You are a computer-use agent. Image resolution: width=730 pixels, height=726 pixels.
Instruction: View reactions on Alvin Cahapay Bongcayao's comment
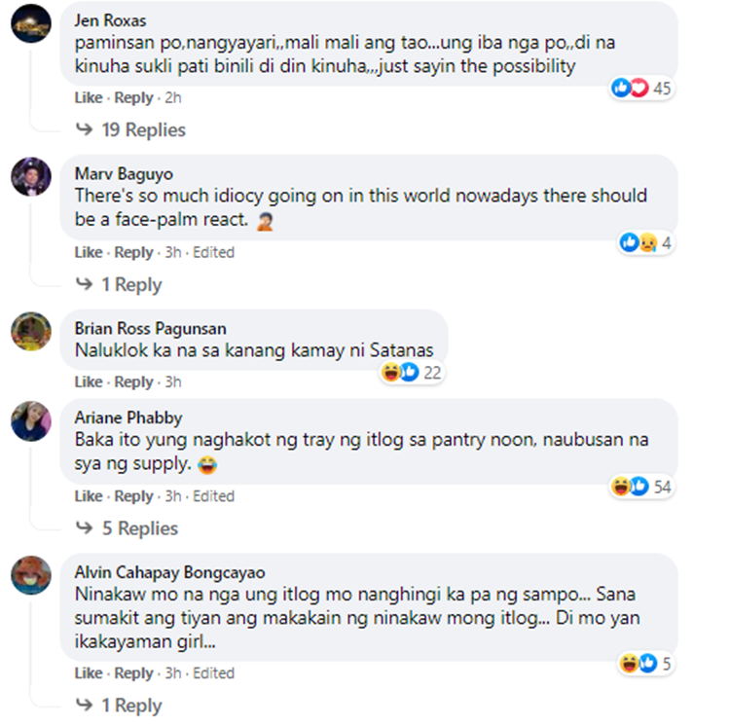[x=645, y=663]
